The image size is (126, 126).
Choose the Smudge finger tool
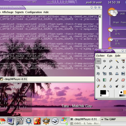123,86
